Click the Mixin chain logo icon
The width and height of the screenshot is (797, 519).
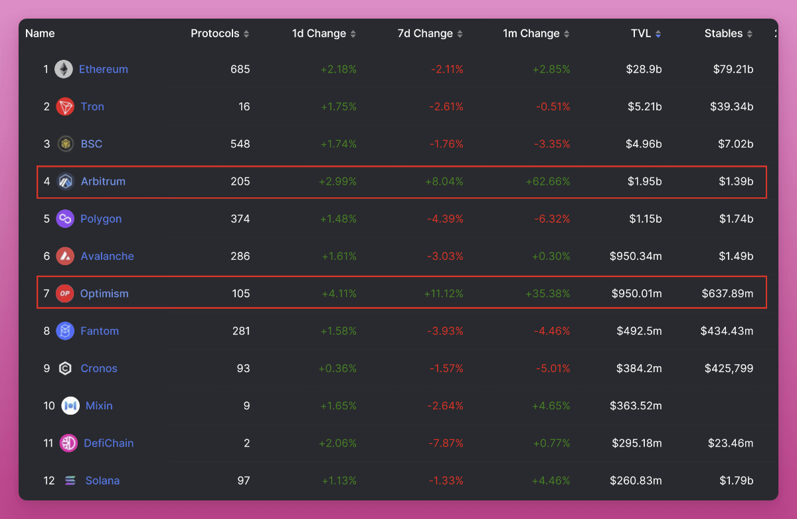70,405
